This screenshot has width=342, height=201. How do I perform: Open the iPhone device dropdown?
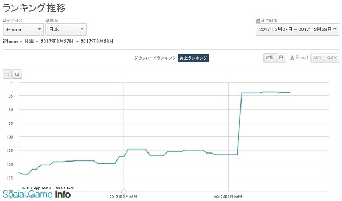[x=24, y=29]
